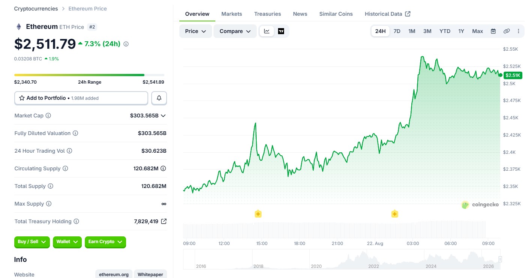528x278 pixels.
Task: Click the $30.623B trading volume value
Action: pos(154,151)
